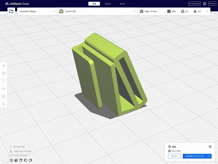This screenshot has width=218, height=164.
Task: Switch to 3D perspective view cube icon
Action: (x=11, y=160)
